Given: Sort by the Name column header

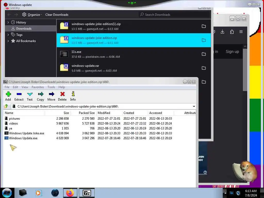Looking at the screenshot, I should [24, 113].
